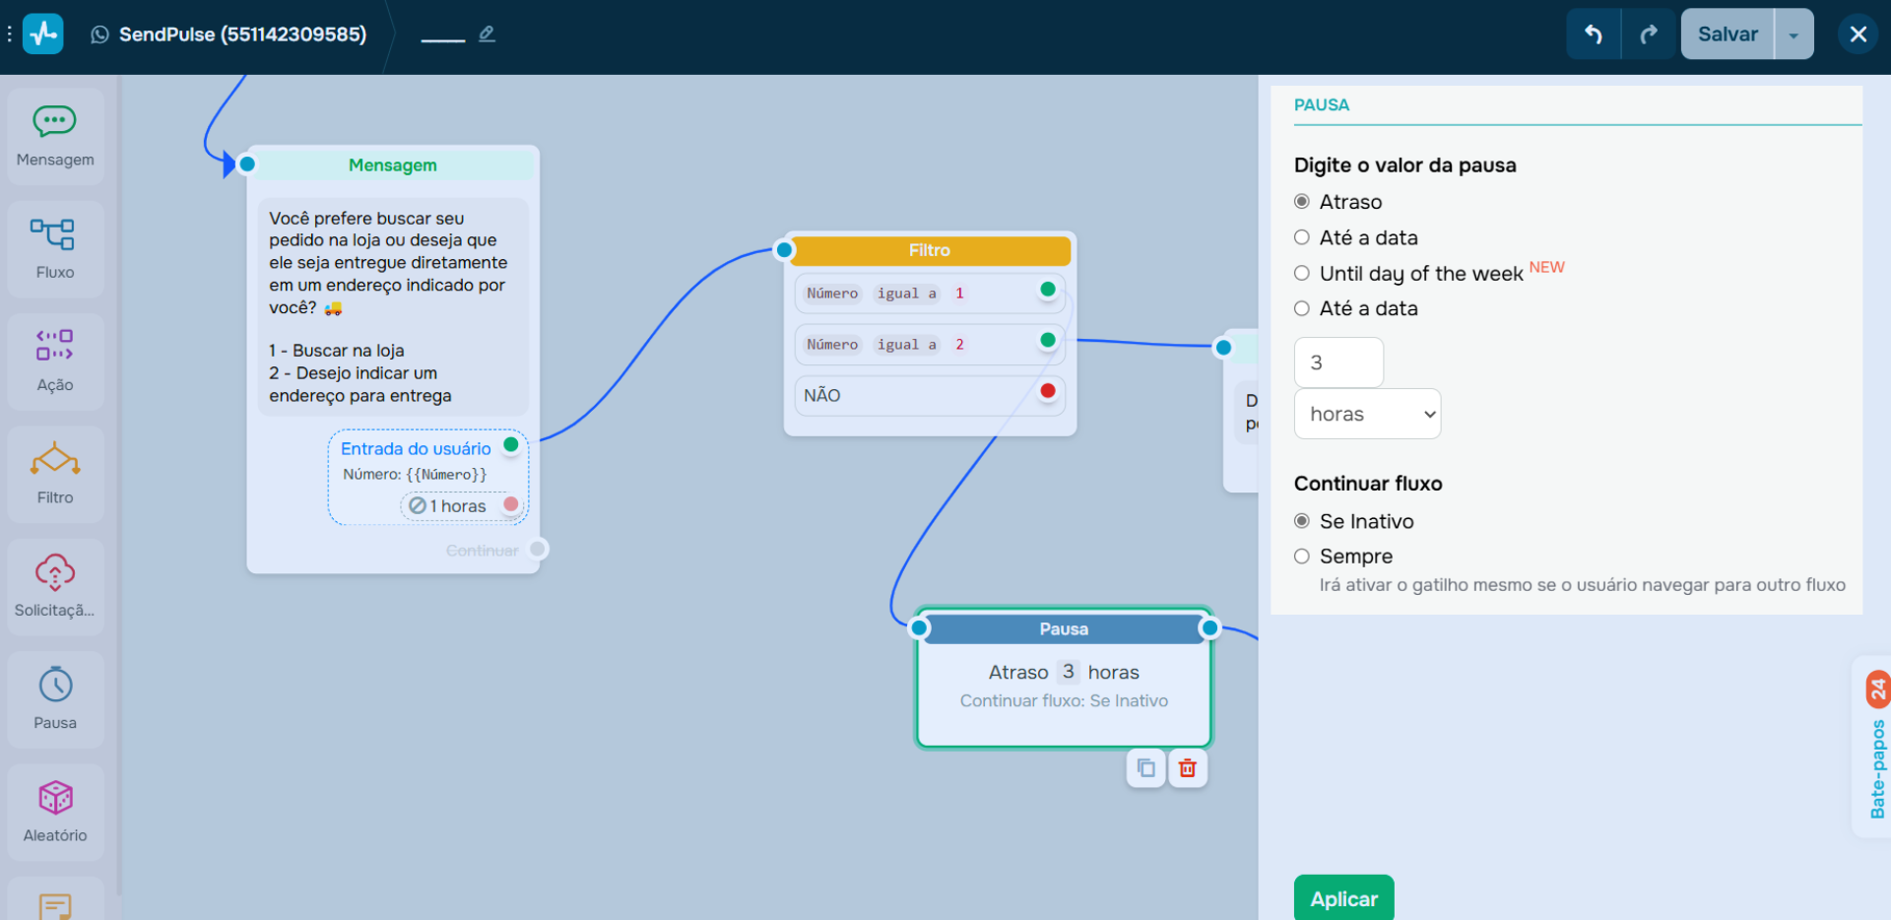1891x920 pixels.
Task: Click the Mensagem block input connector
Action: coord(247,164)
